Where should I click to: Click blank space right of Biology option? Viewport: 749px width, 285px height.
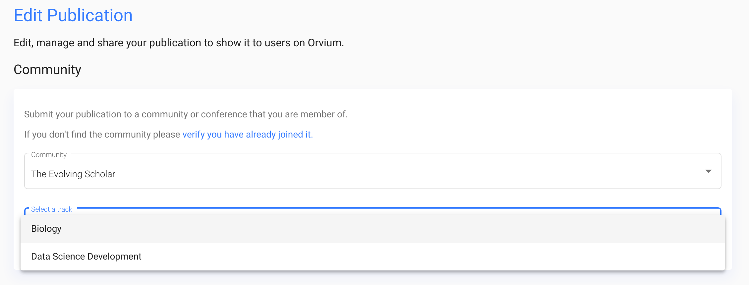398,229
